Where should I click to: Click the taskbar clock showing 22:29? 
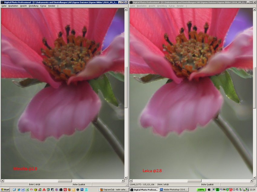(252, 190)
